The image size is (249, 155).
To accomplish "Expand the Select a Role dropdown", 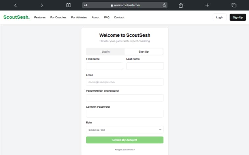I will (125, 130).
